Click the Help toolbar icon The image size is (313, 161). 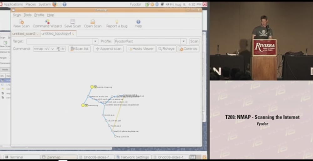138,22
